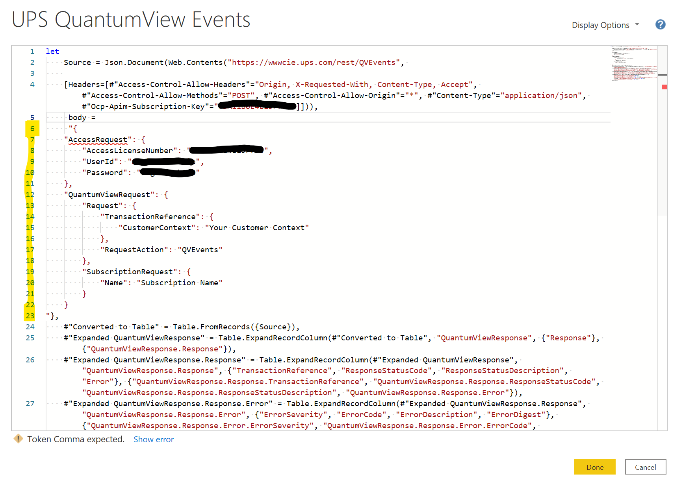Expand the Display Options dropdown
The image size is (683, 495).
605,25
